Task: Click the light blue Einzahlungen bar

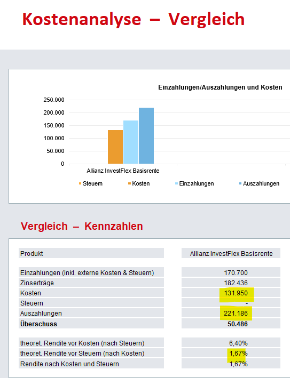Action: [x=131, y=142]
